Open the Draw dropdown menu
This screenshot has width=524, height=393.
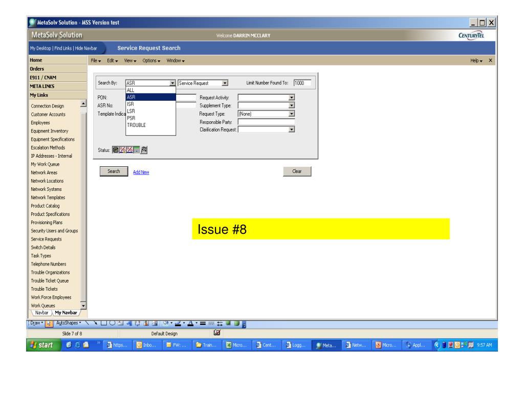36,323
